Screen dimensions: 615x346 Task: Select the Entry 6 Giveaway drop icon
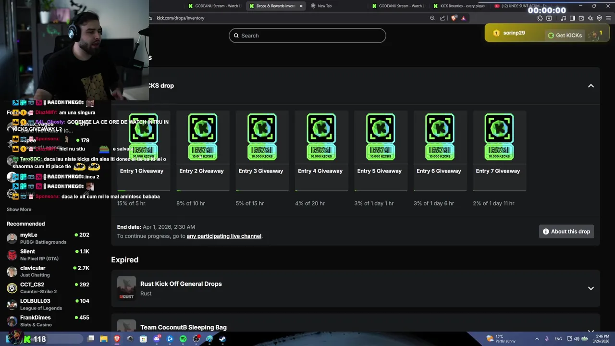pos(440,137)
